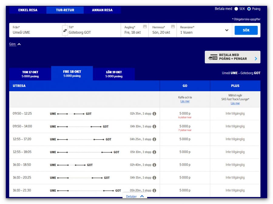Open calendar icon for Hemresa date
The image size is (273, 204).
tap(173, 27)
